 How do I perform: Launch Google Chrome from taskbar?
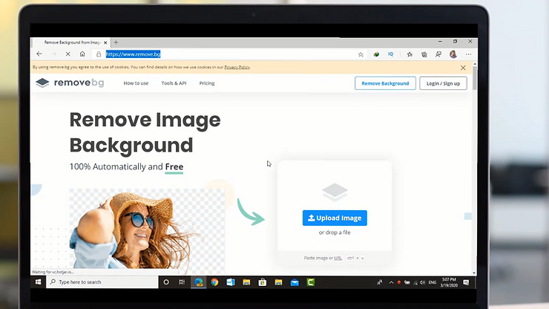[214, 282]
